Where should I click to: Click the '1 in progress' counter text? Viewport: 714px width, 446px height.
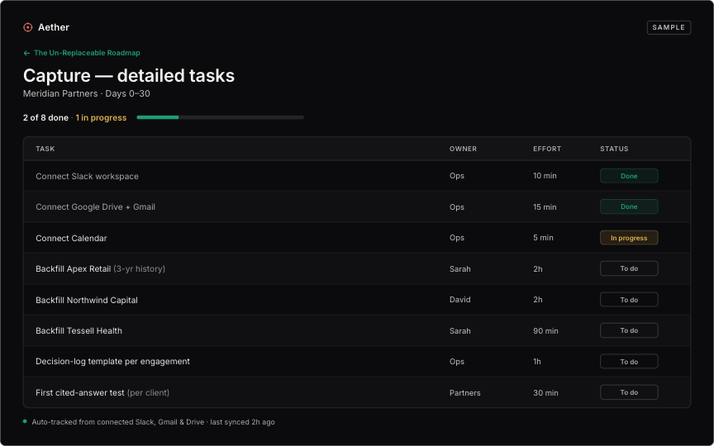(x=101, y=117)
